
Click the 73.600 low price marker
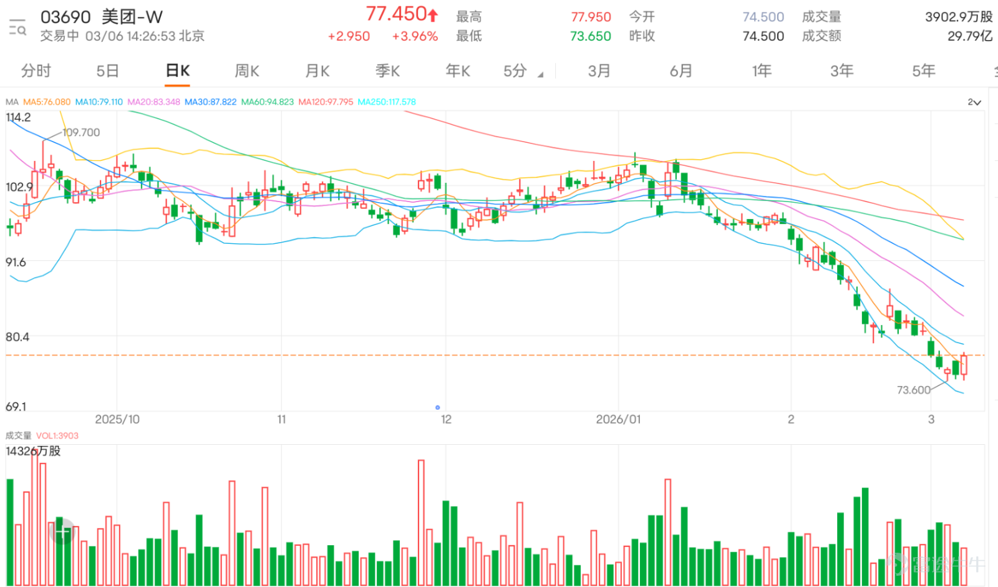point(914,390)
